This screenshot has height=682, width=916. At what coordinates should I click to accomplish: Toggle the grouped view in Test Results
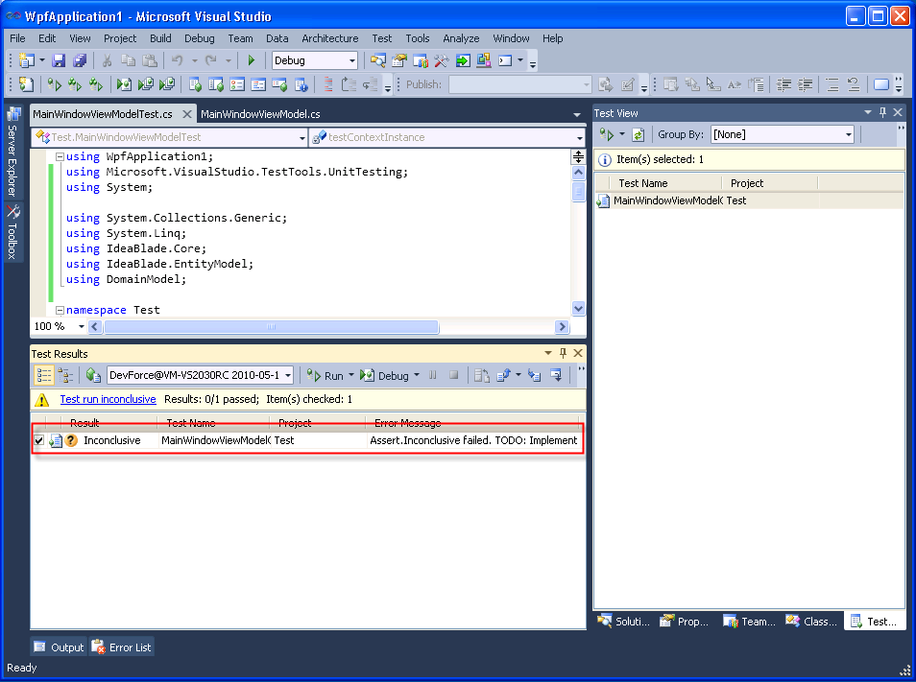click(65, 375)
